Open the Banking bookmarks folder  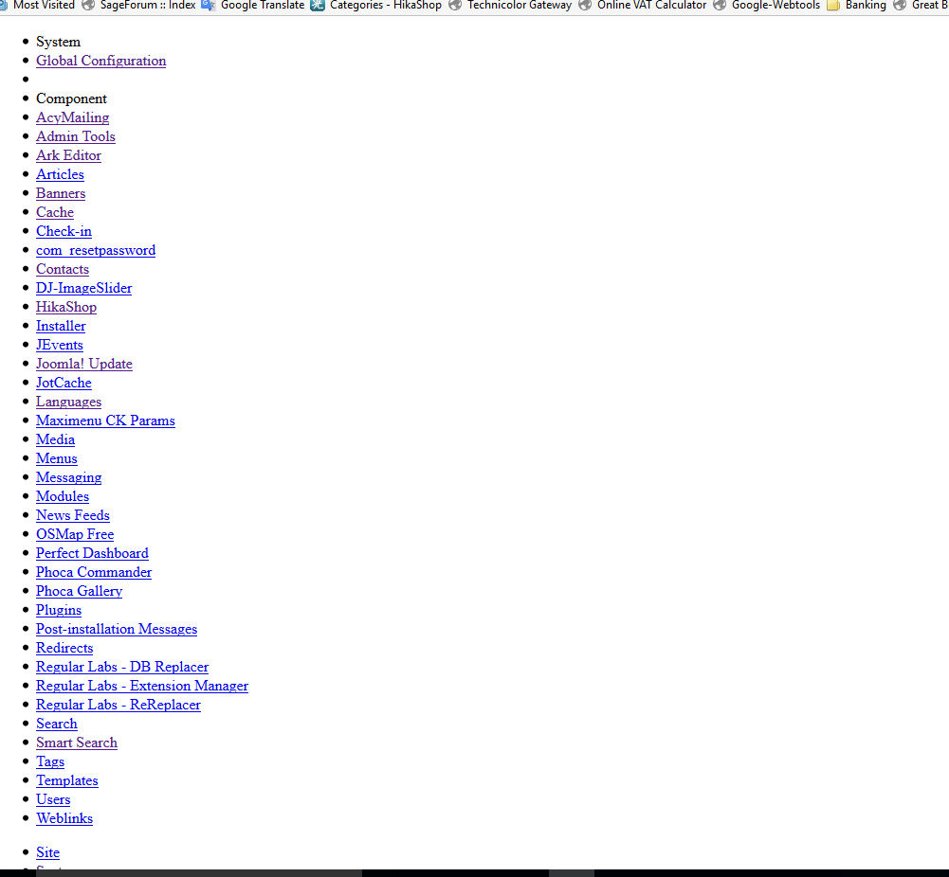(866, 5)
